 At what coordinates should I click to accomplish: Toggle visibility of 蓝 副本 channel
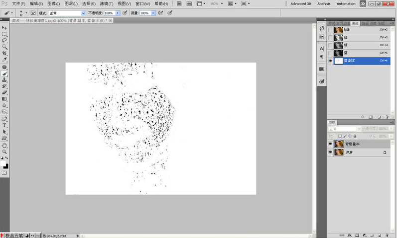click(x=330, y=60)
